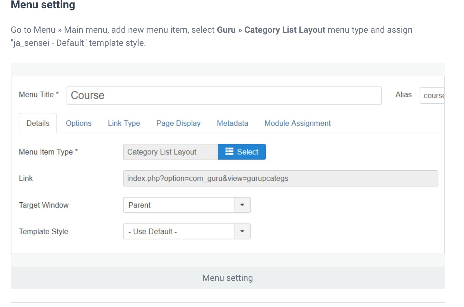Open the Metadata tab

click(x=232, y=123)
